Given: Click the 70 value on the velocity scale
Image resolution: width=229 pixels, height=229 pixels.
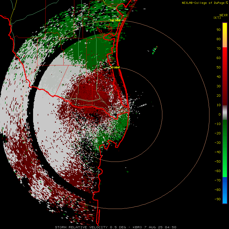Looking at the screenshot, I should 219,49.
